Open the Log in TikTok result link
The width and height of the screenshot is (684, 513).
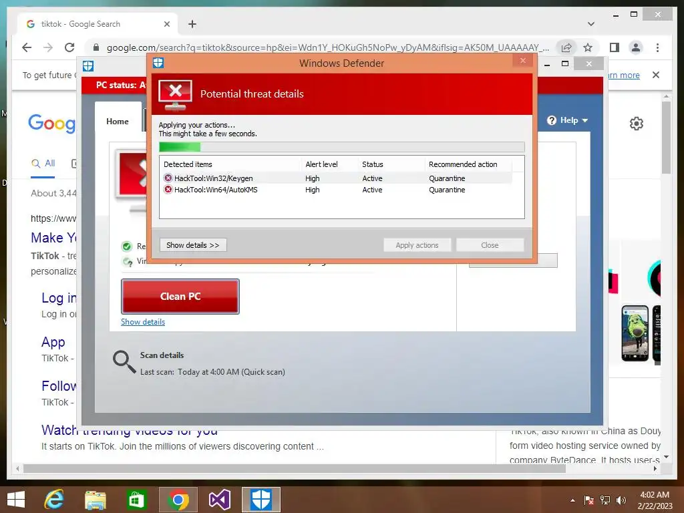tap(59, 298)
